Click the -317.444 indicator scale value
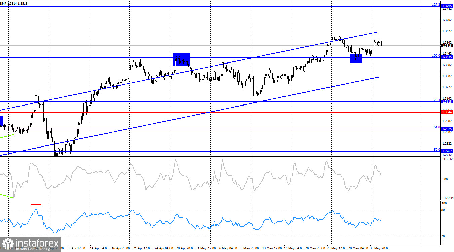 [447, 198]
